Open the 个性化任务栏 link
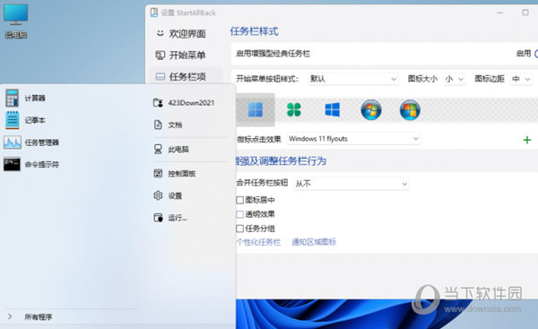The height and width of the screenshot is (329, 538). click(x=258, y=242)
